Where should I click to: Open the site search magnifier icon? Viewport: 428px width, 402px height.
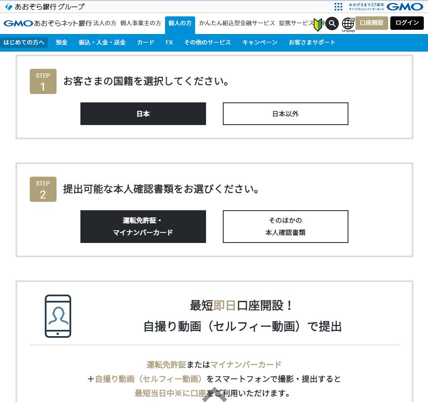click(x=332, y=24)
